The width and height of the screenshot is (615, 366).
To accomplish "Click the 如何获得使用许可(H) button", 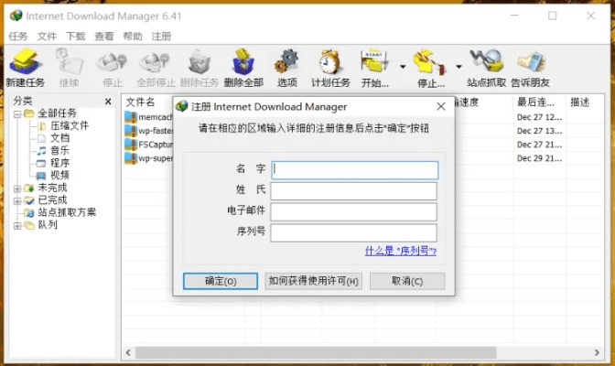I will [313, 281].
